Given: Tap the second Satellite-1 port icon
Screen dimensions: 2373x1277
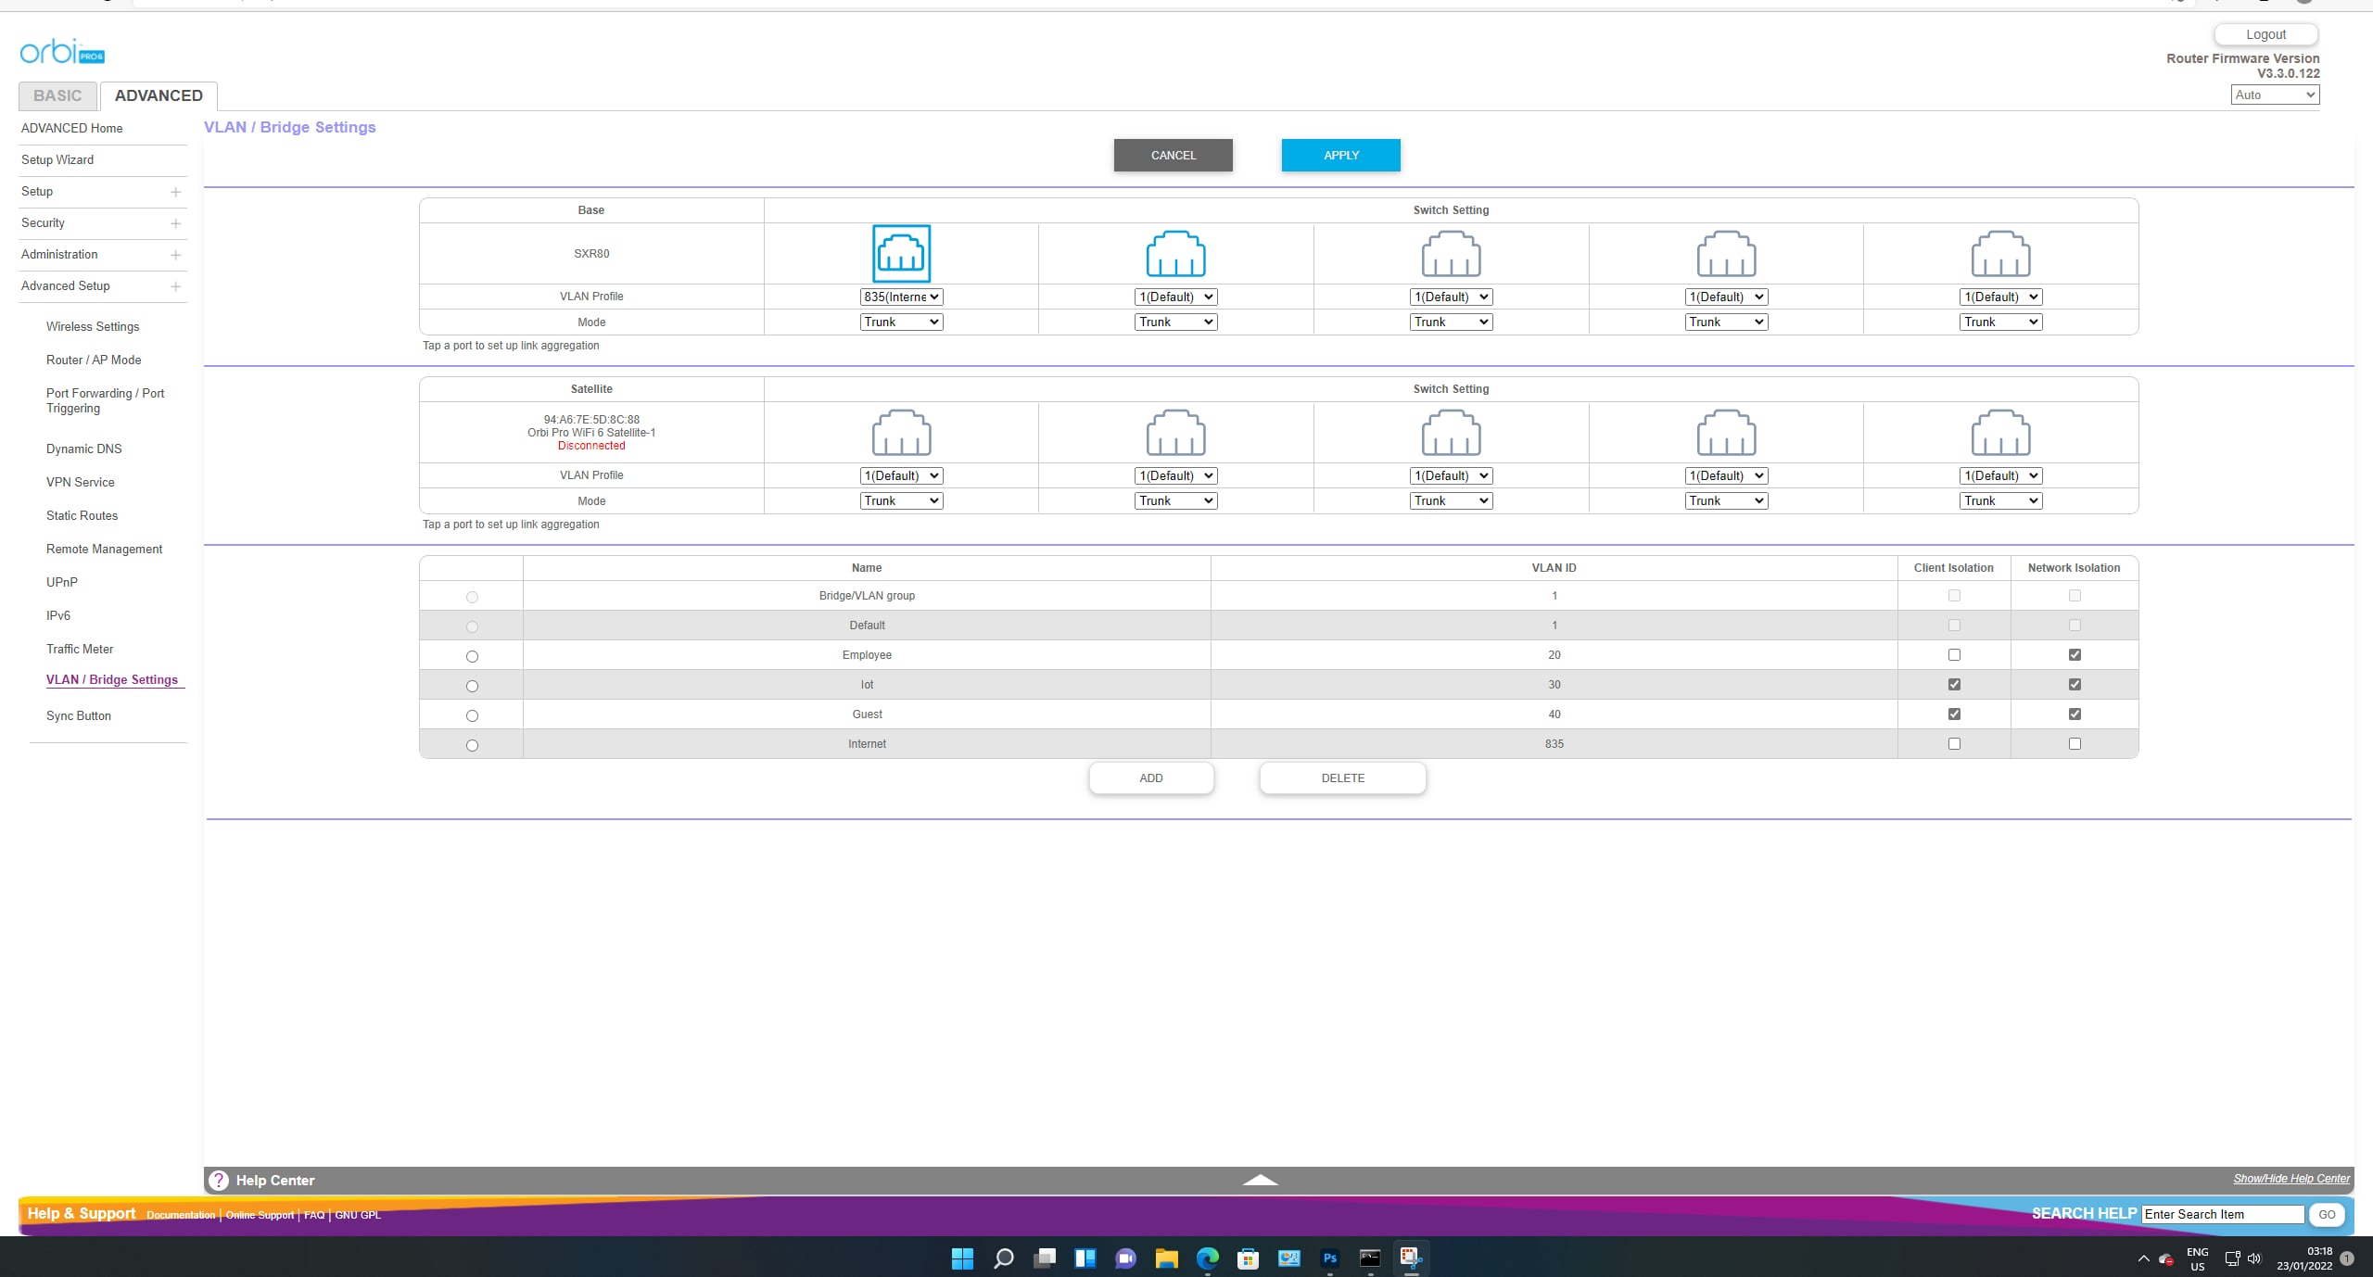Looking at the screenshot, I should [1175, 432].
